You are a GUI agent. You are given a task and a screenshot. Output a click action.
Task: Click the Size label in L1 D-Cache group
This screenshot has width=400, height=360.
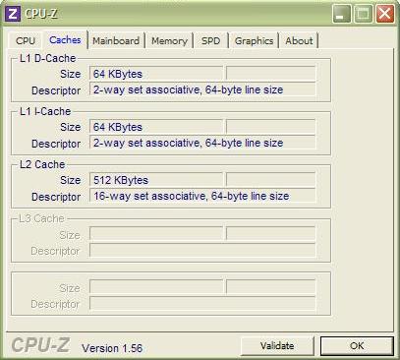pyautogui.click(x=70, y=74)
